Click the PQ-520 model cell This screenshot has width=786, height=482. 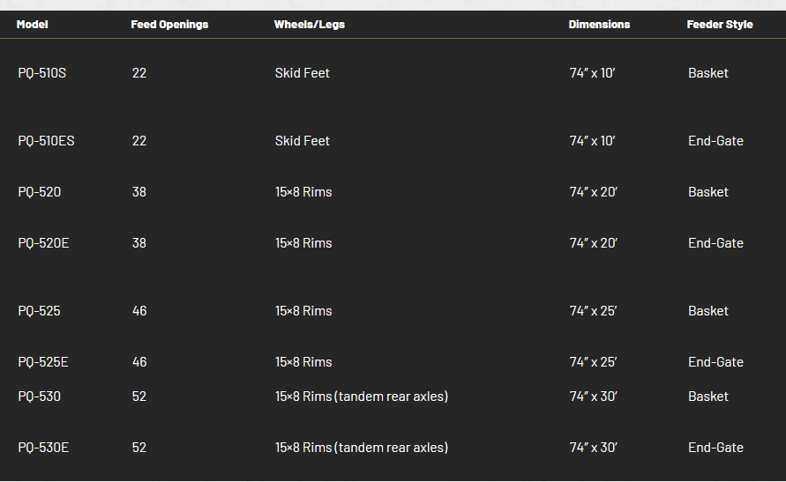click(x=40, y=192)
